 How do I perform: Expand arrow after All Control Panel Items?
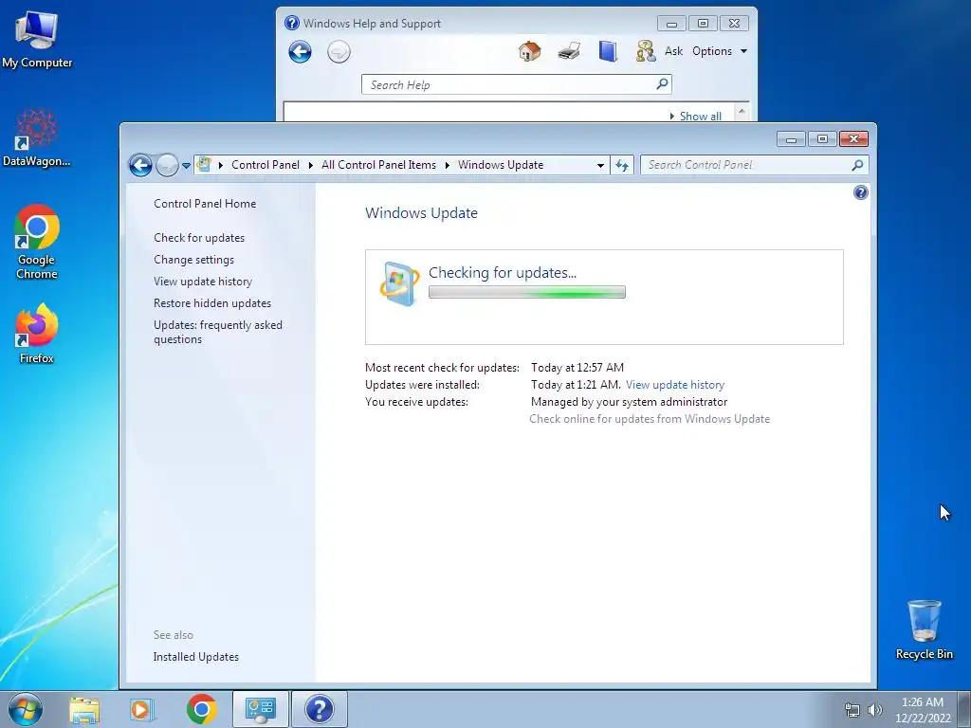pyautogui.click(x=448, y=165)
